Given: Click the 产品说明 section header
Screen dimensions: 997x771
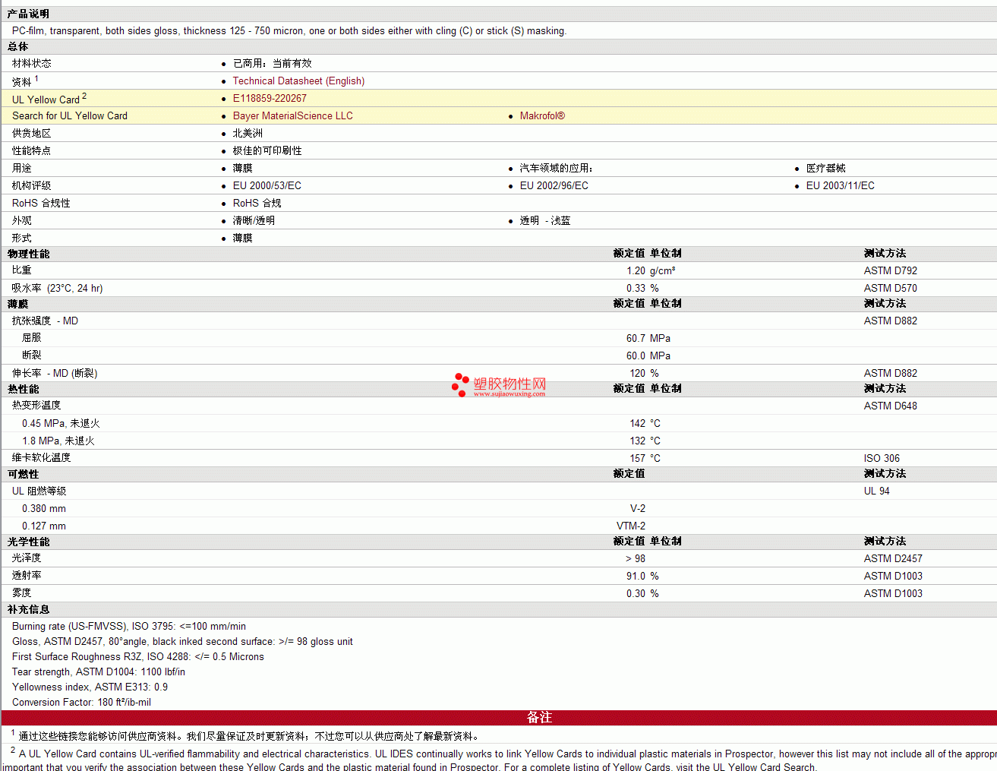Looking at the screenshot, I should (28, 14).
